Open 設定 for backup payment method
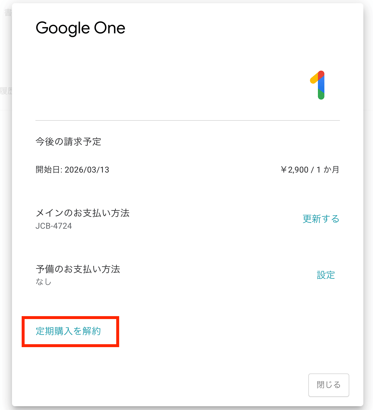This screenshot has height=410, width=373. 326,275
